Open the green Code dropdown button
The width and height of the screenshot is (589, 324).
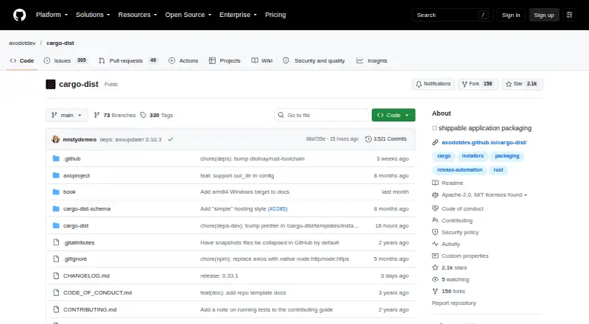point(393,115)
